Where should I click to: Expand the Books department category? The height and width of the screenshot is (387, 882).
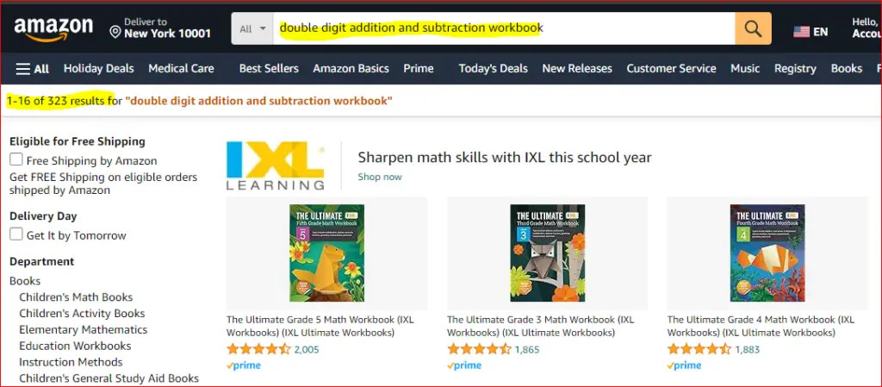pyautogui.click(x=25, y=281)
